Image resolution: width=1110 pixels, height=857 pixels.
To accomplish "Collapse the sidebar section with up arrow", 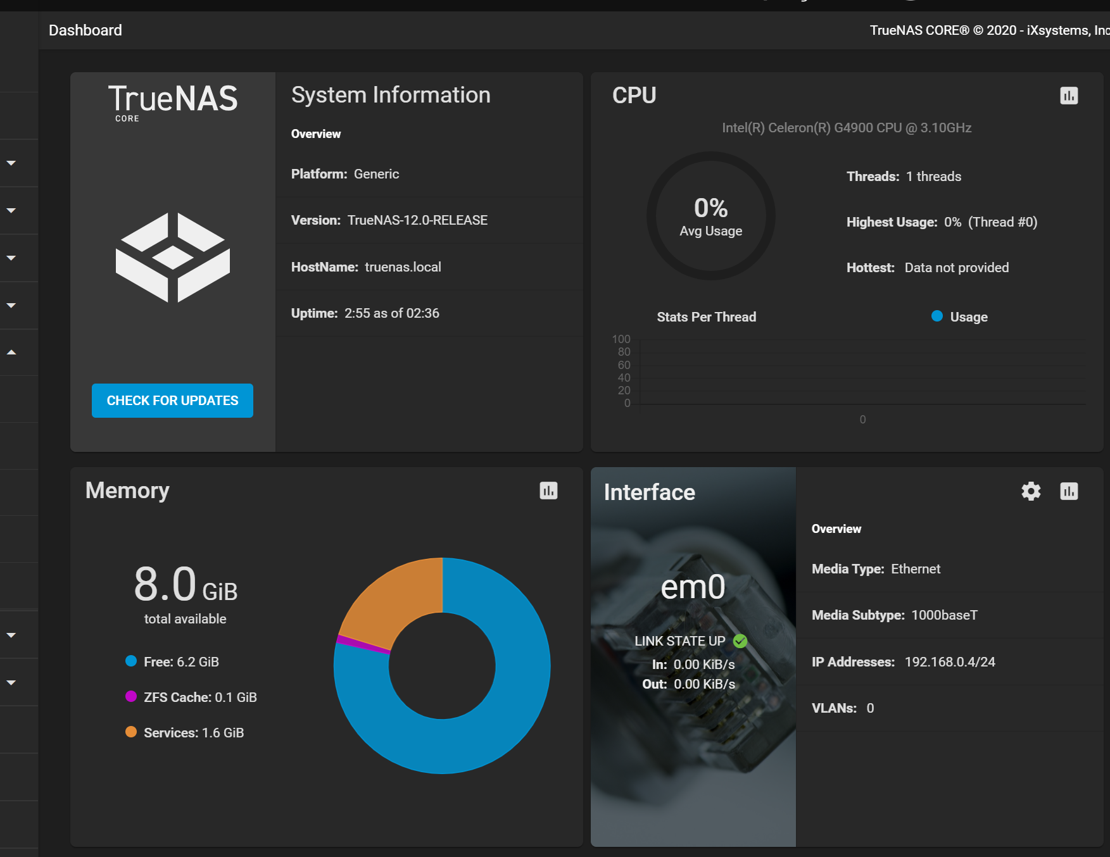I will click(11, 352).
